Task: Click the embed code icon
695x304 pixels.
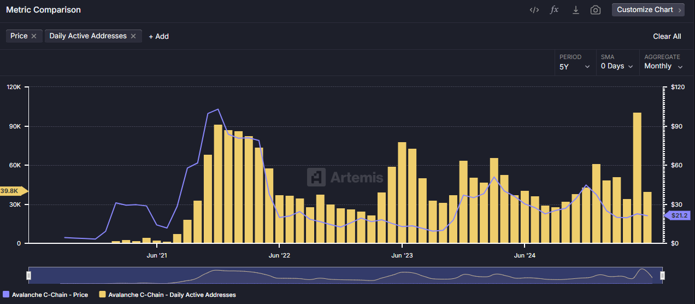Action: click(534, 10)
